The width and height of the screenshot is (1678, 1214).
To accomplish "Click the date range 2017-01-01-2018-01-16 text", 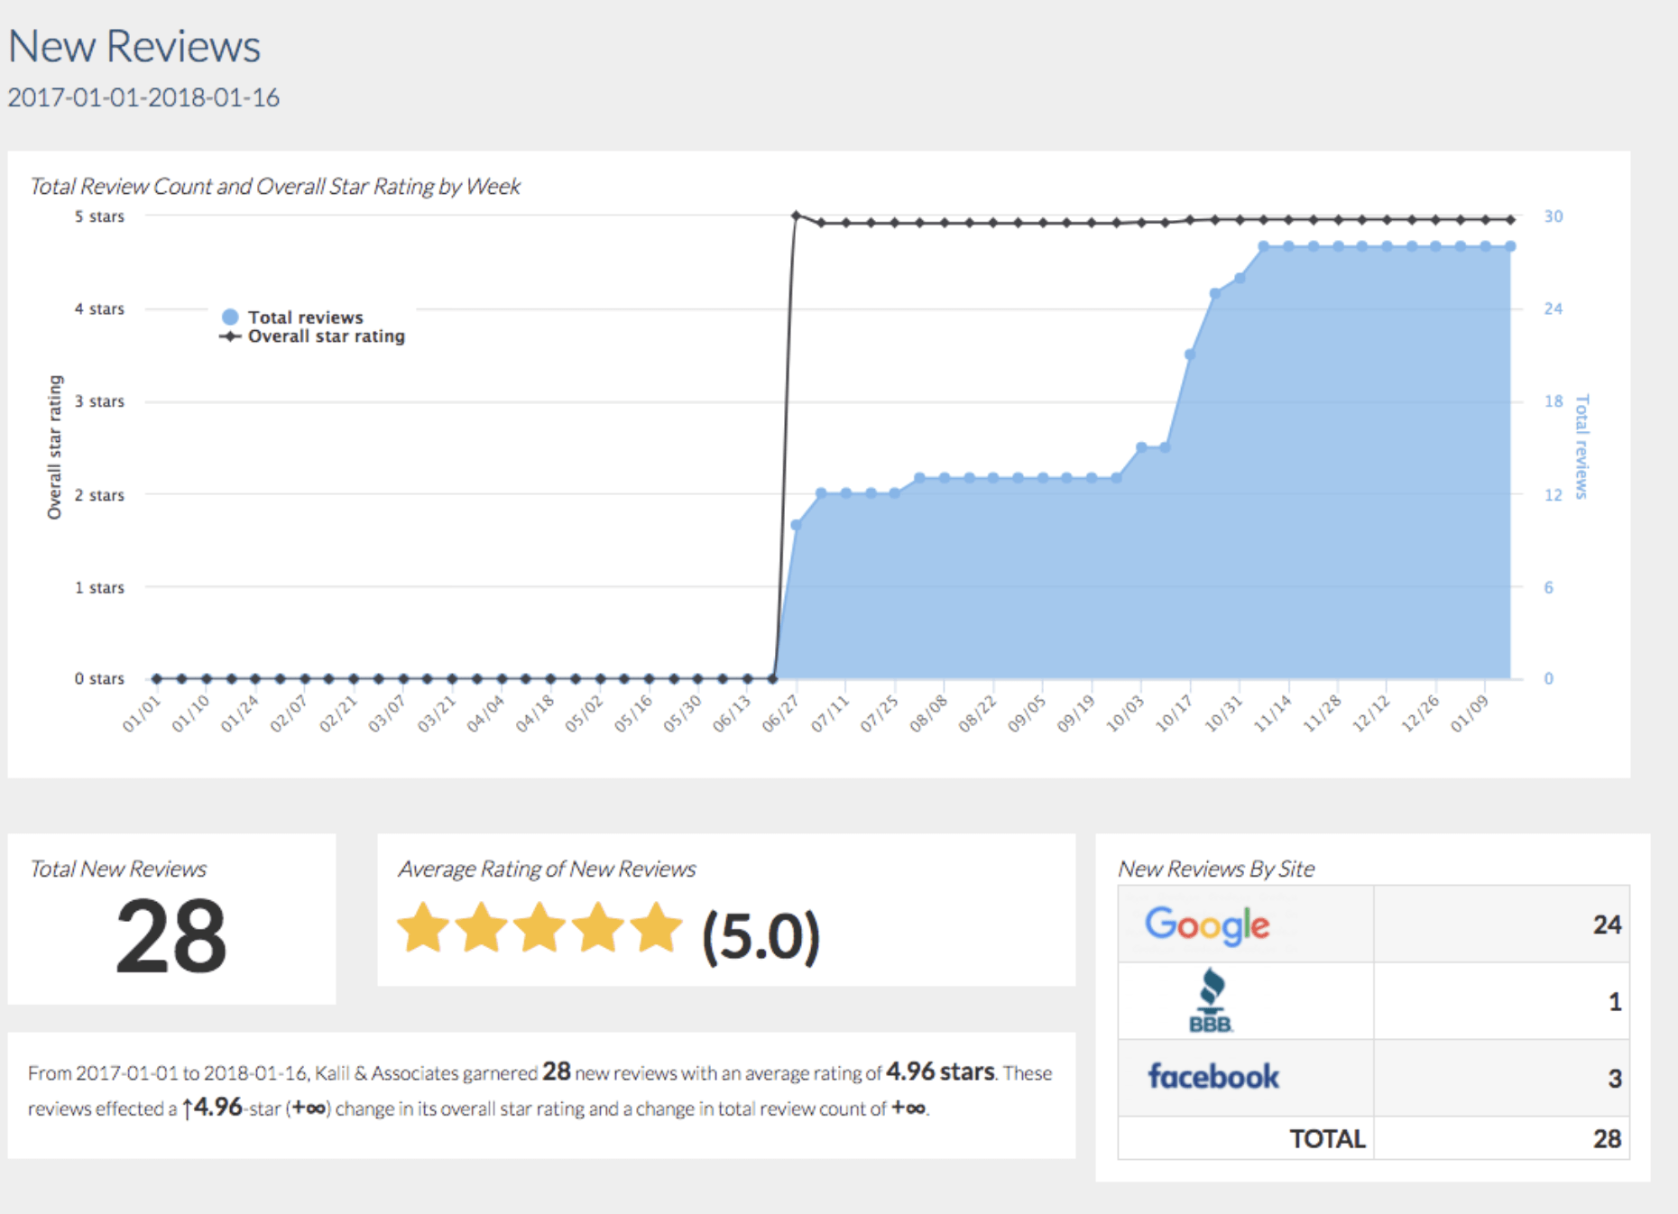I will point(143,97).
